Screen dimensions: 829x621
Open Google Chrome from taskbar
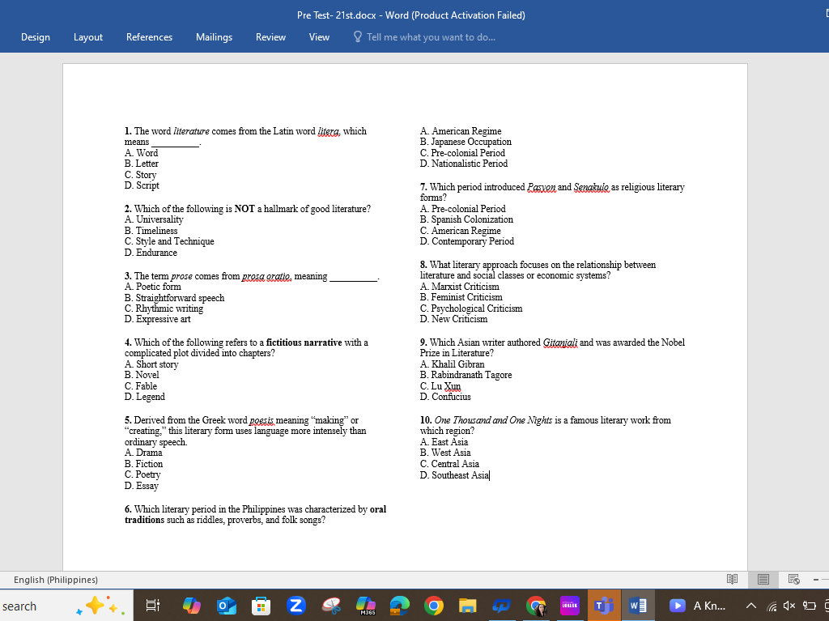[x=434, y=606]
